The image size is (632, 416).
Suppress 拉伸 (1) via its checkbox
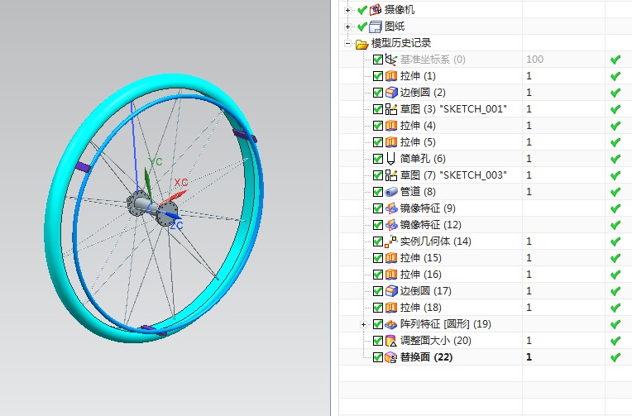(378, 76)
